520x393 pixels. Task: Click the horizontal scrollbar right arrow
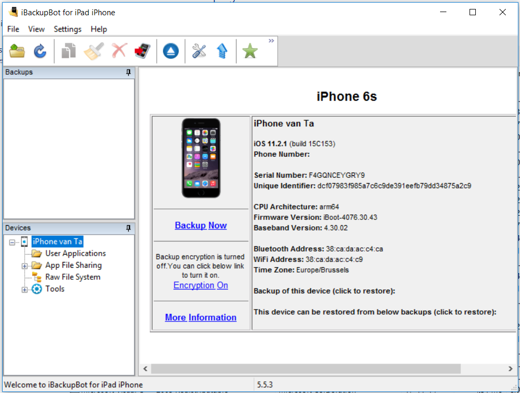[x=510, y=369]
